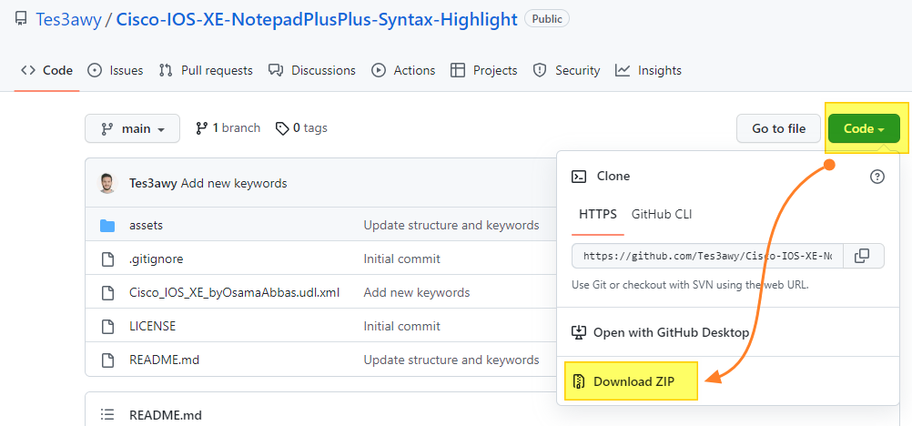The width and height of the screenshot is (912, 426).
Task: Click the Public visibility badge
Action: [547, 18]
